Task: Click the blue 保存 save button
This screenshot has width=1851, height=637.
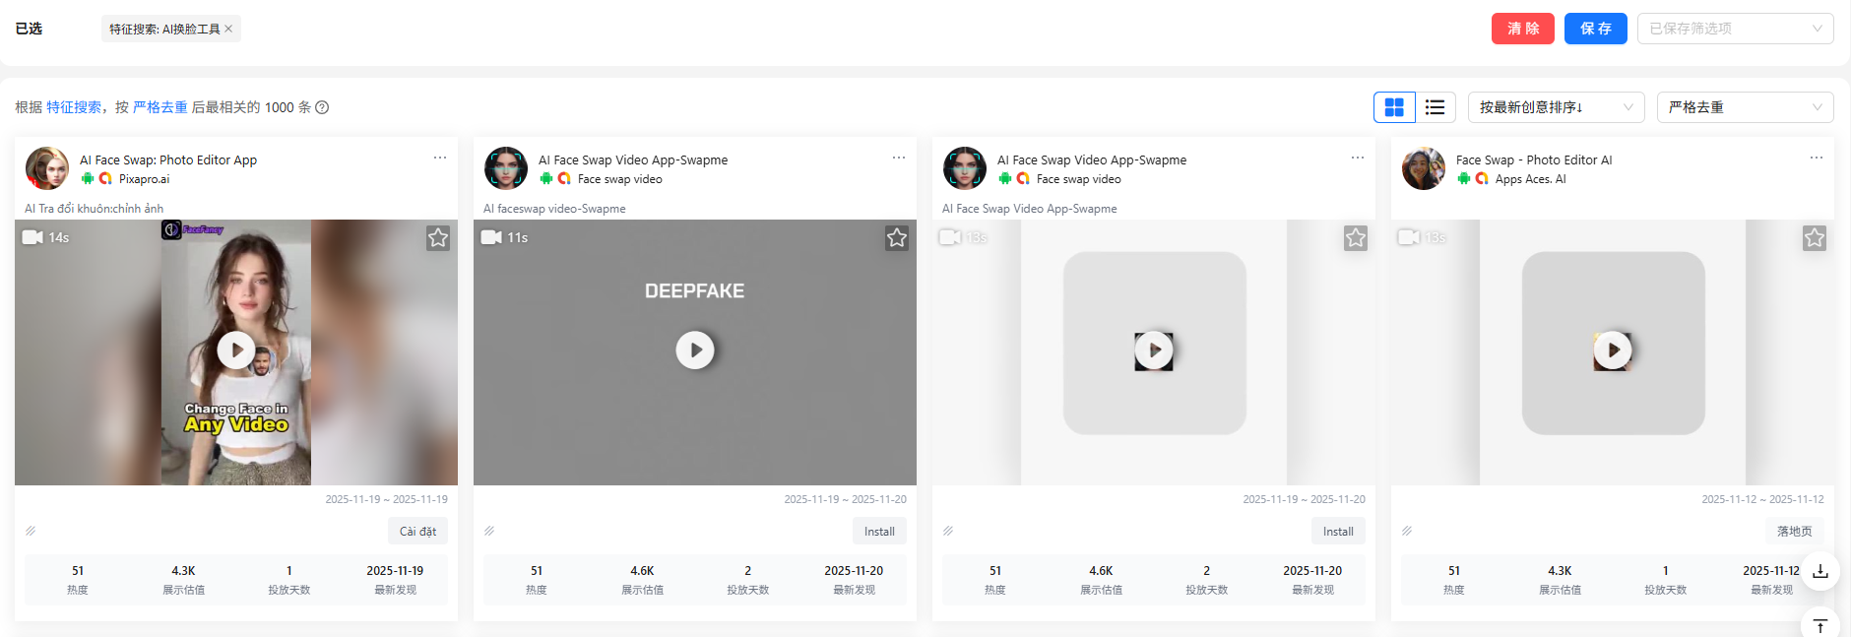Action: coord(1595,29)
